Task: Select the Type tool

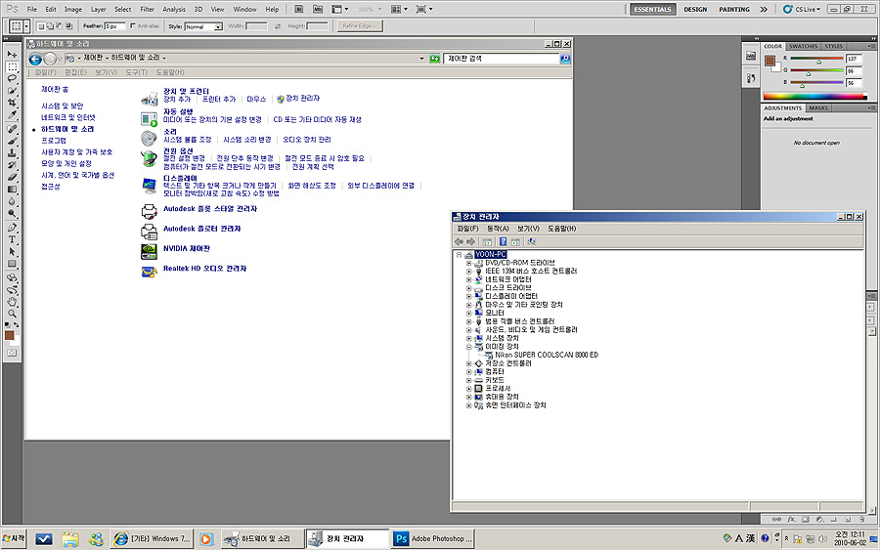Action: pyautogui.click(x=13, y=238)
